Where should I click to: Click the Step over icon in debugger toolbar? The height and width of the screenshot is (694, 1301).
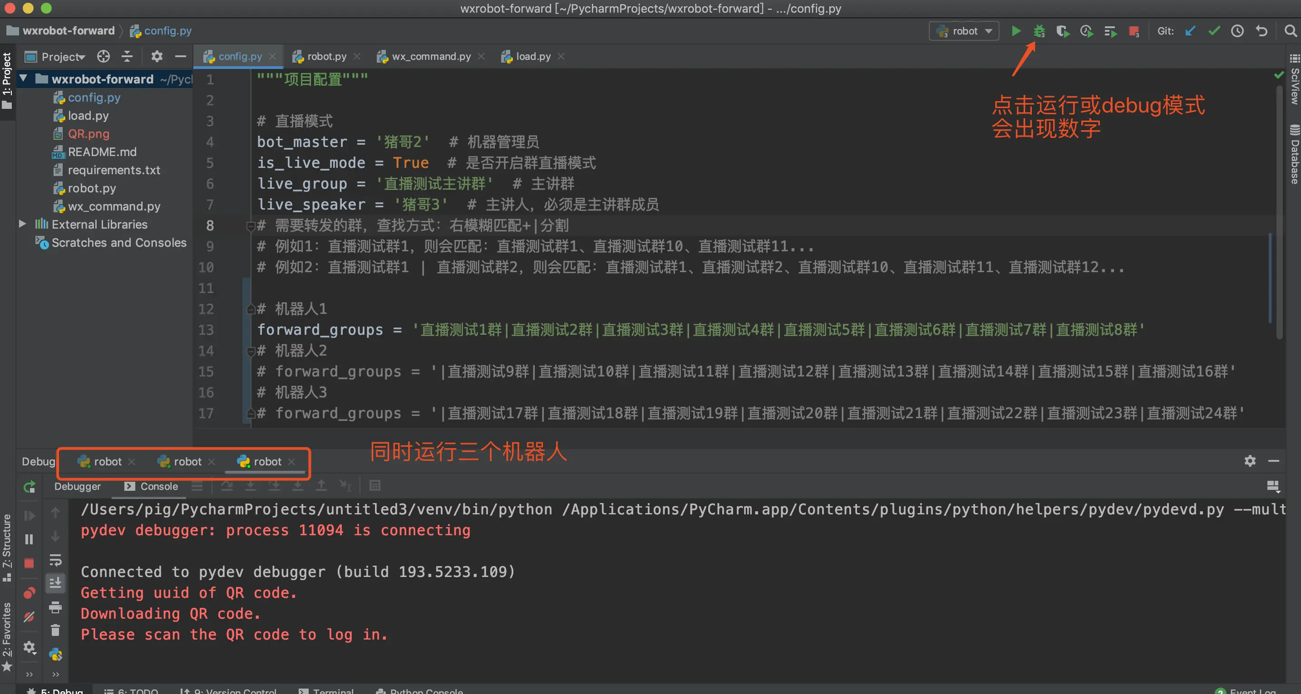(226, 486)
